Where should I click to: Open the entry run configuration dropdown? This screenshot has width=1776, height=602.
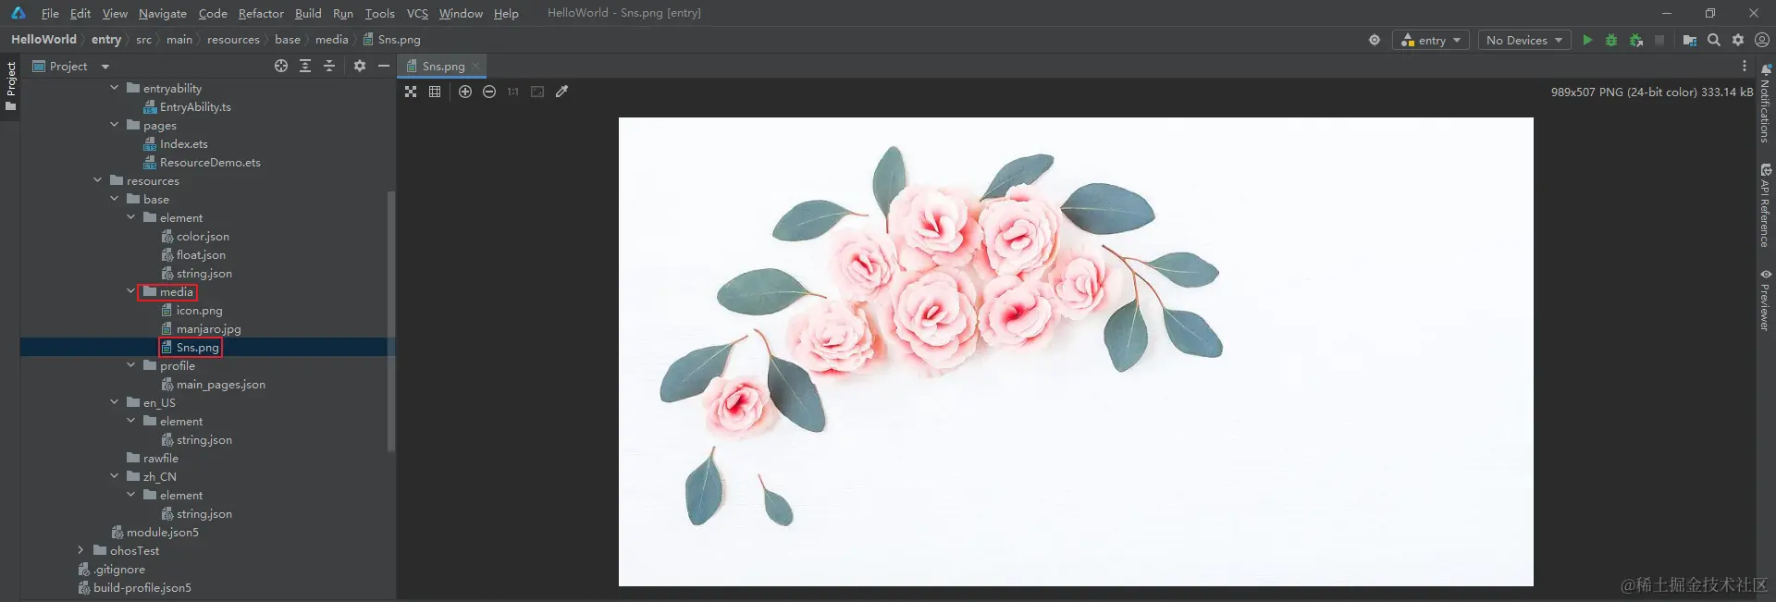1431,40
